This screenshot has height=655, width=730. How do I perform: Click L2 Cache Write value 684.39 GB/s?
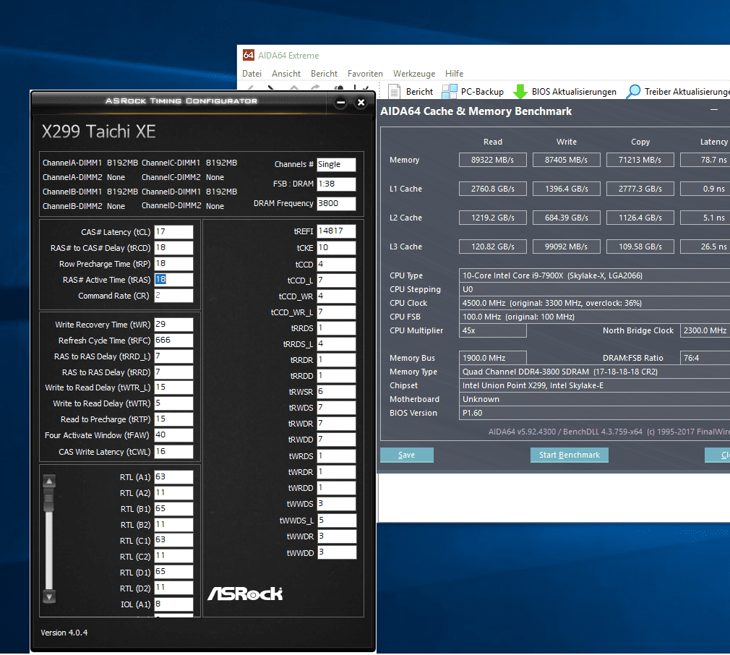pos(566,218)
